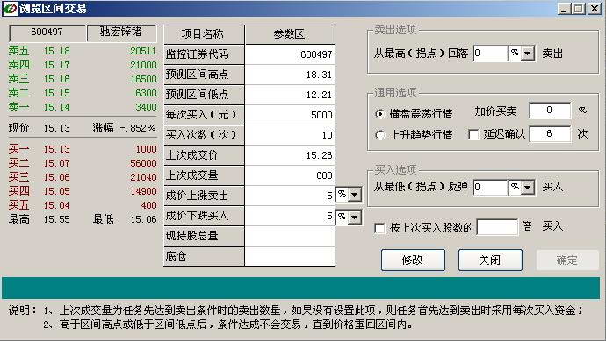Click the 涨幅 value -.852%
The width and height of the screenshot is (606, 343).
(x=138, y=128)
